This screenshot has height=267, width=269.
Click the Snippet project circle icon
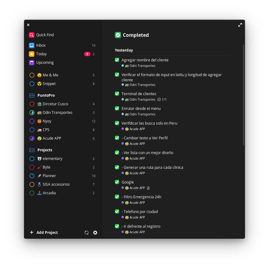(x=32, y=84)
